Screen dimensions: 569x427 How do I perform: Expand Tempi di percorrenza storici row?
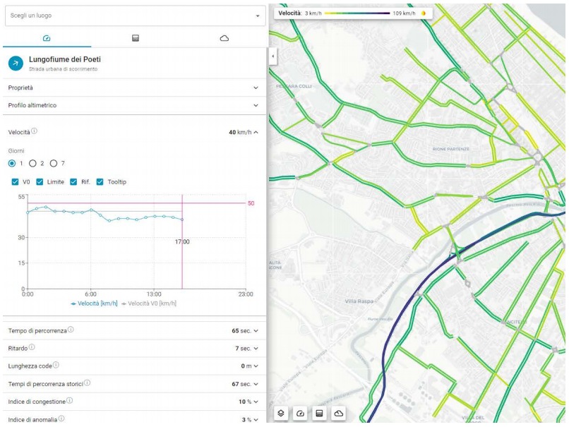pos(134,384)
